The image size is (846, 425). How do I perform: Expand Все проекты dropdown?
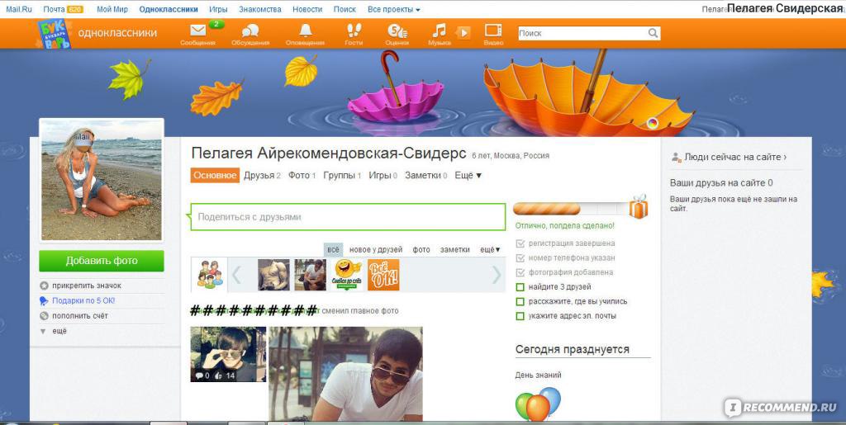[x=394, y=10]
